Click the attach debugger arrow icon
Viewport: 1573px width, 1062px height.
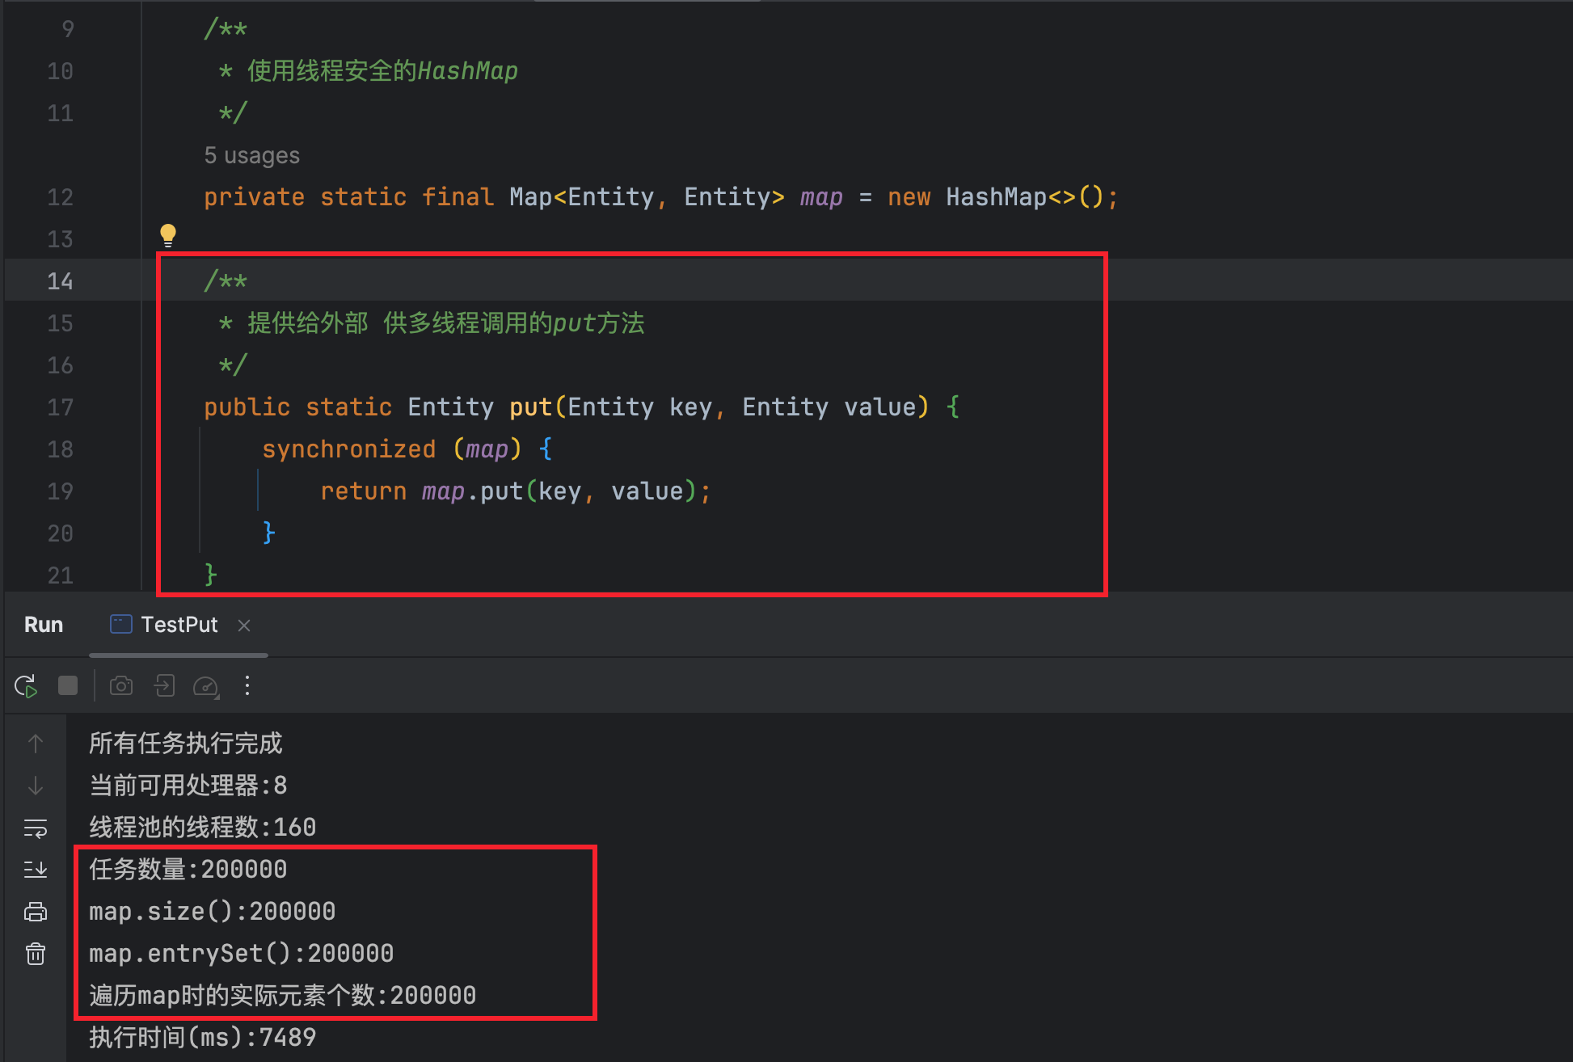pos(164,686)
